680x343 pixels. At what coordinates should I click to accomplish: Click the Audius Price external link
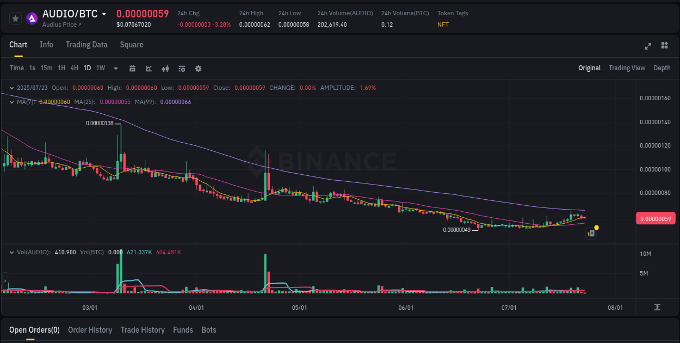coord(61,24)
